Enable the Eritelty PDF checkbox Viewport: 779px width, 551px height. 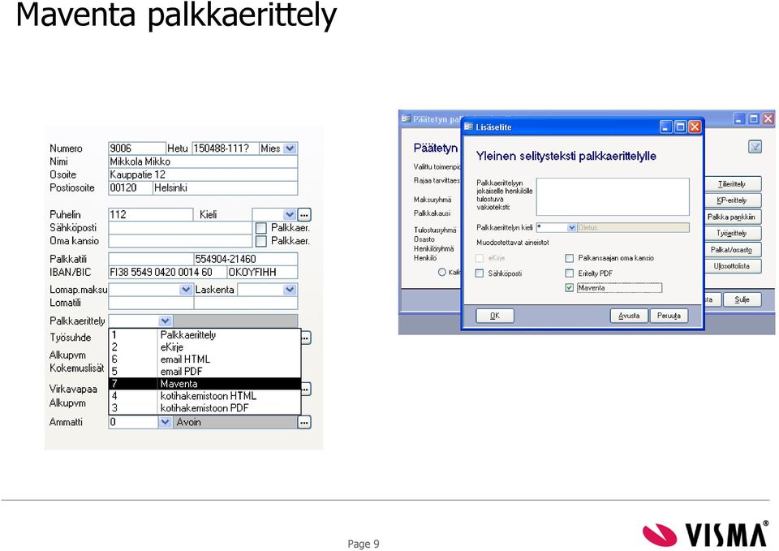(570, 273)
